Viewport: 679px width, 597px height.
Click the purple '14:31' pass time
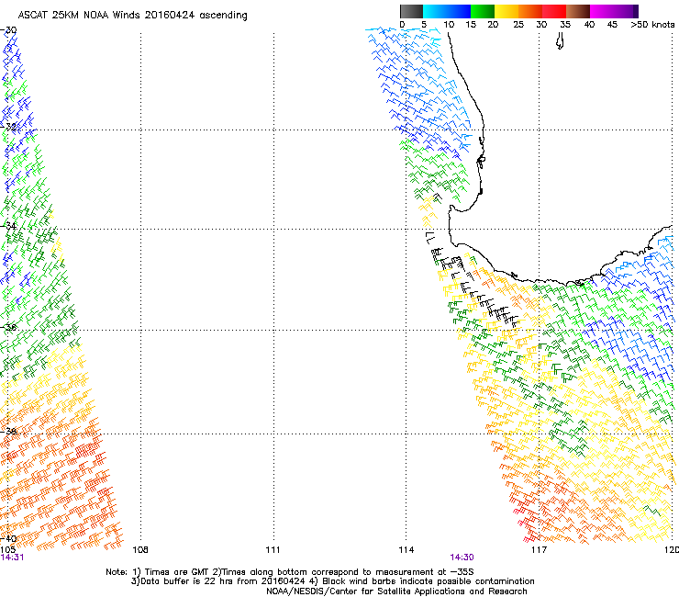point(12,558)
